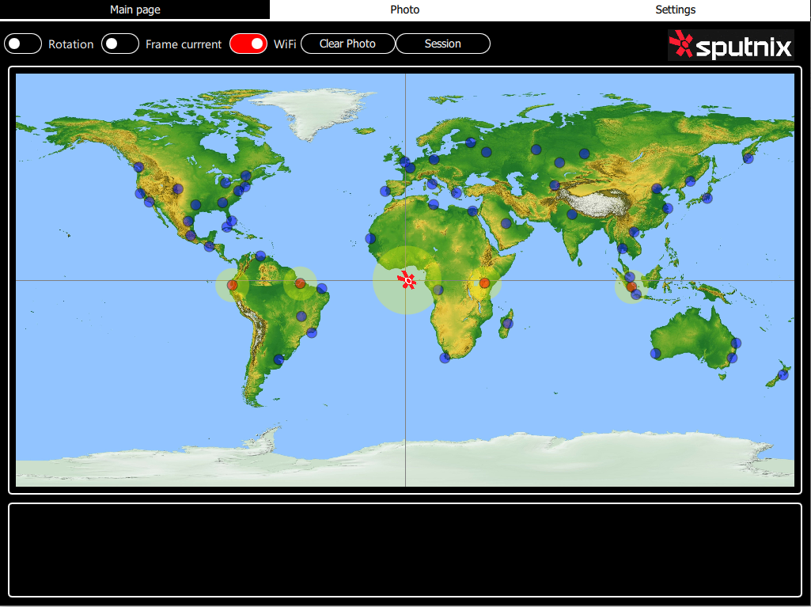This screenshot has width=811, height=607.
Task: Switch to the Photo tab
Action: tap(404, 9)
